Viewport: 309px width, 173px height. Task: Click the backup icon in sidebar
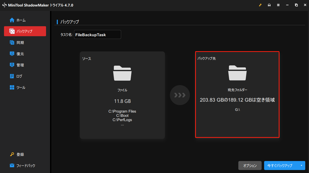12,31
